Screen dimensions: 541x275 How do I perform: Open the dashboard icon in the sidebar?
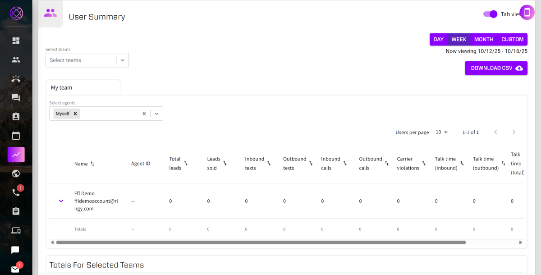click(x=16, y=40)
